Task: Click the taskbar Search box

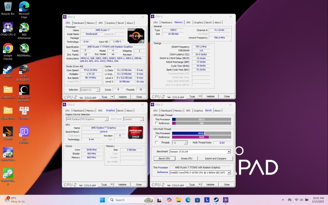Action: pos(131,200)
